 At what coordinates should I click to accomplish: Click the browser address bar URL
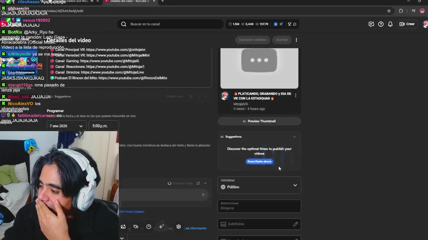pos(50,11)
